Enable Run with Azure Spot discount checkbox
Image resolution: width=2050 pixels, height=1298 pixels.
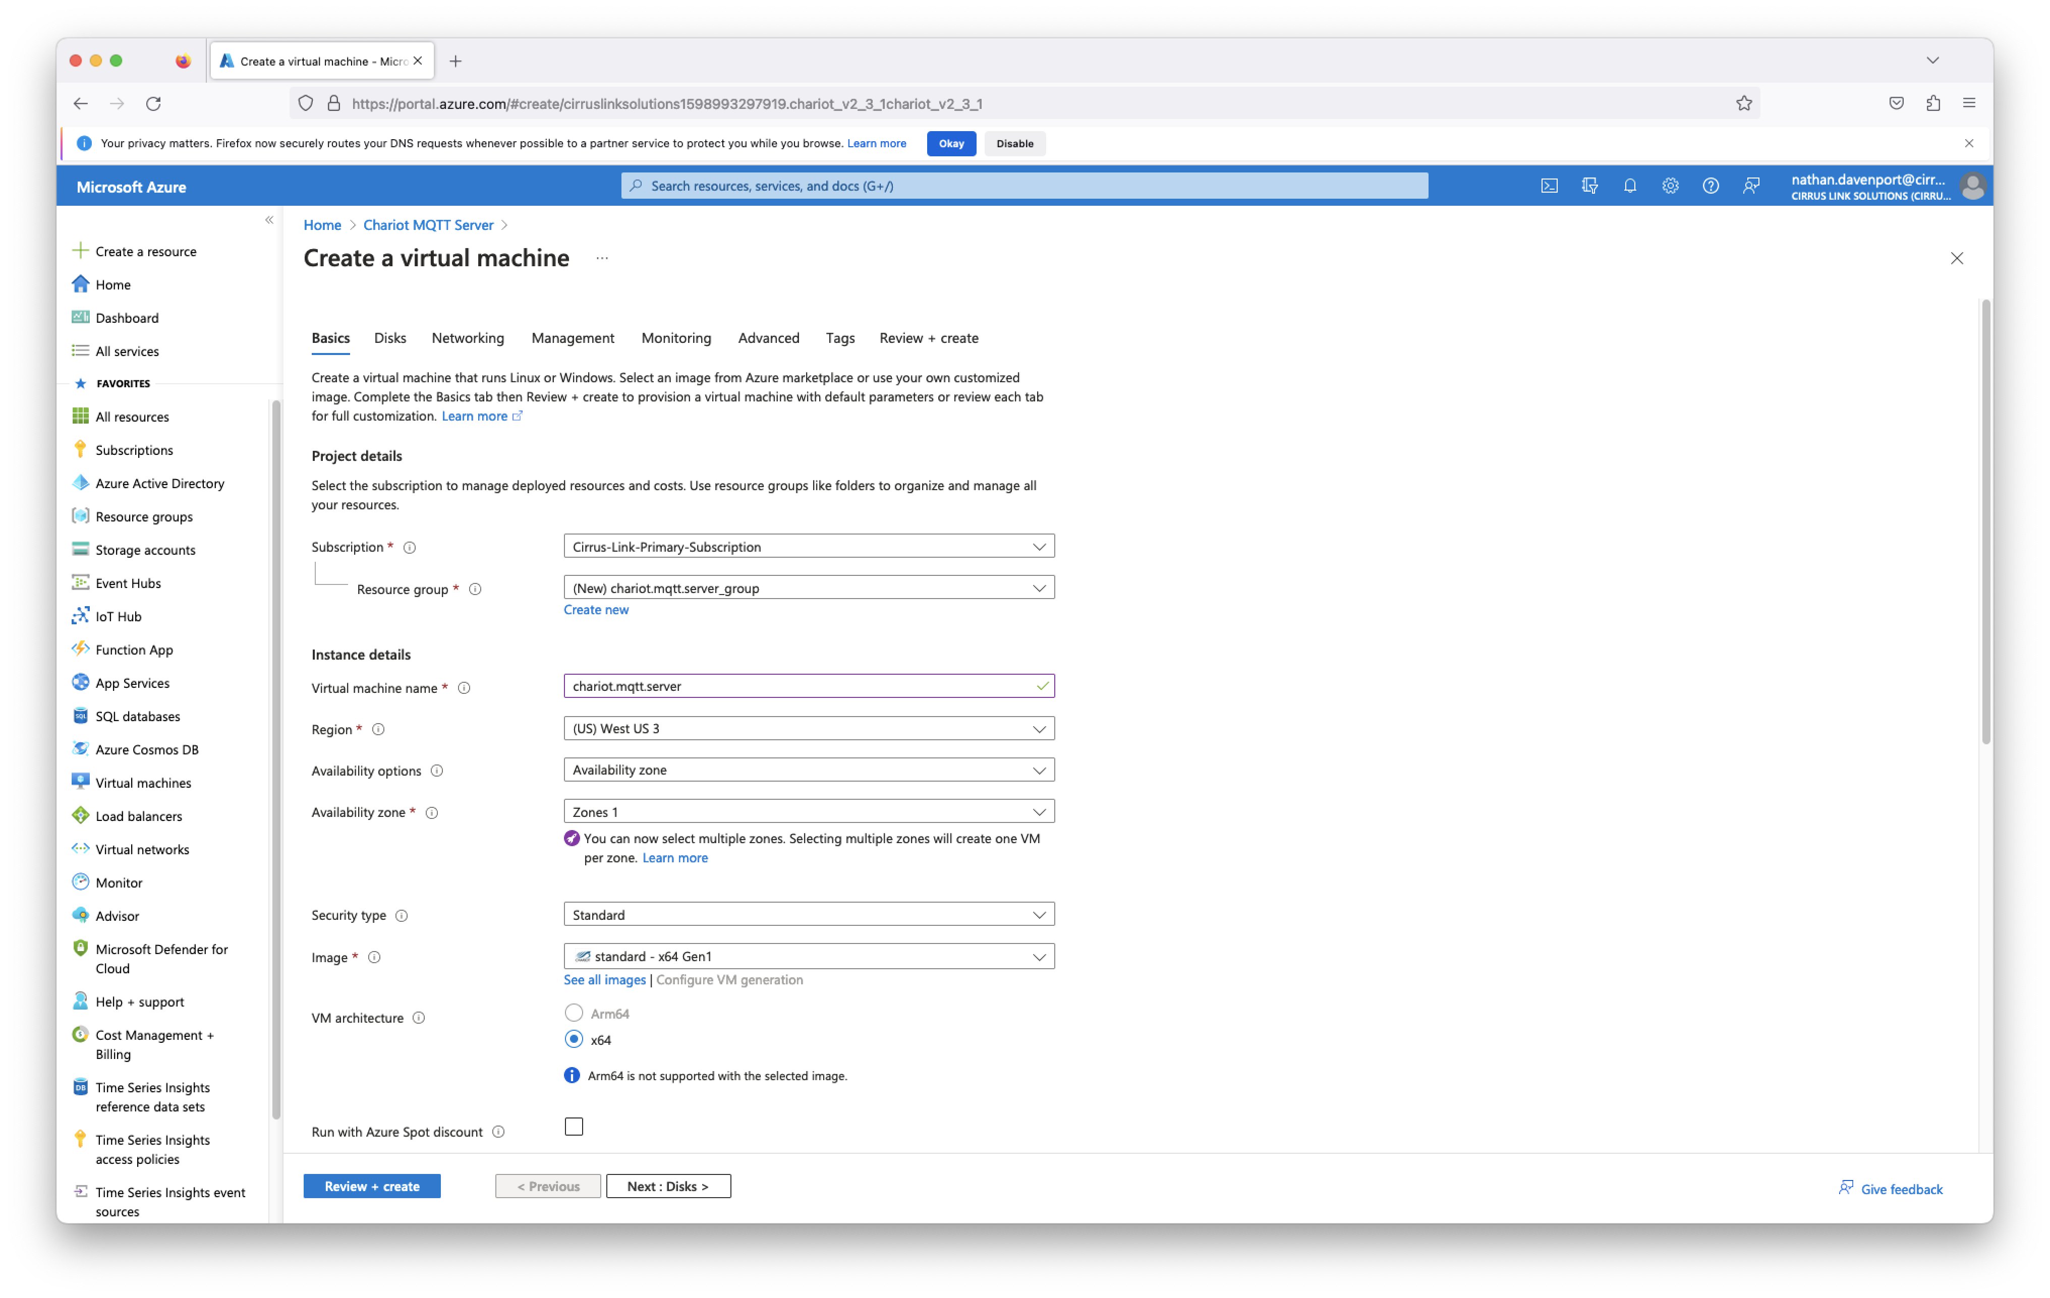(x=574, y=1126)
